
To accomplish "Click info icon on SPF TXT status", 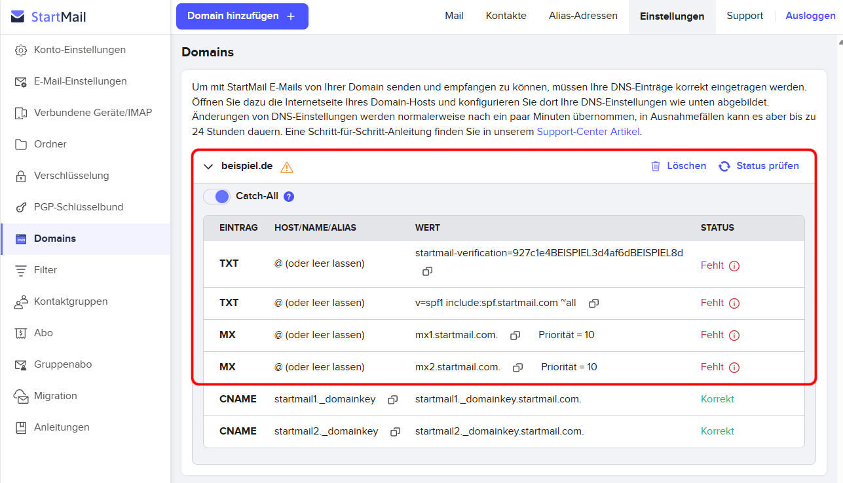I will pos(734,303).
